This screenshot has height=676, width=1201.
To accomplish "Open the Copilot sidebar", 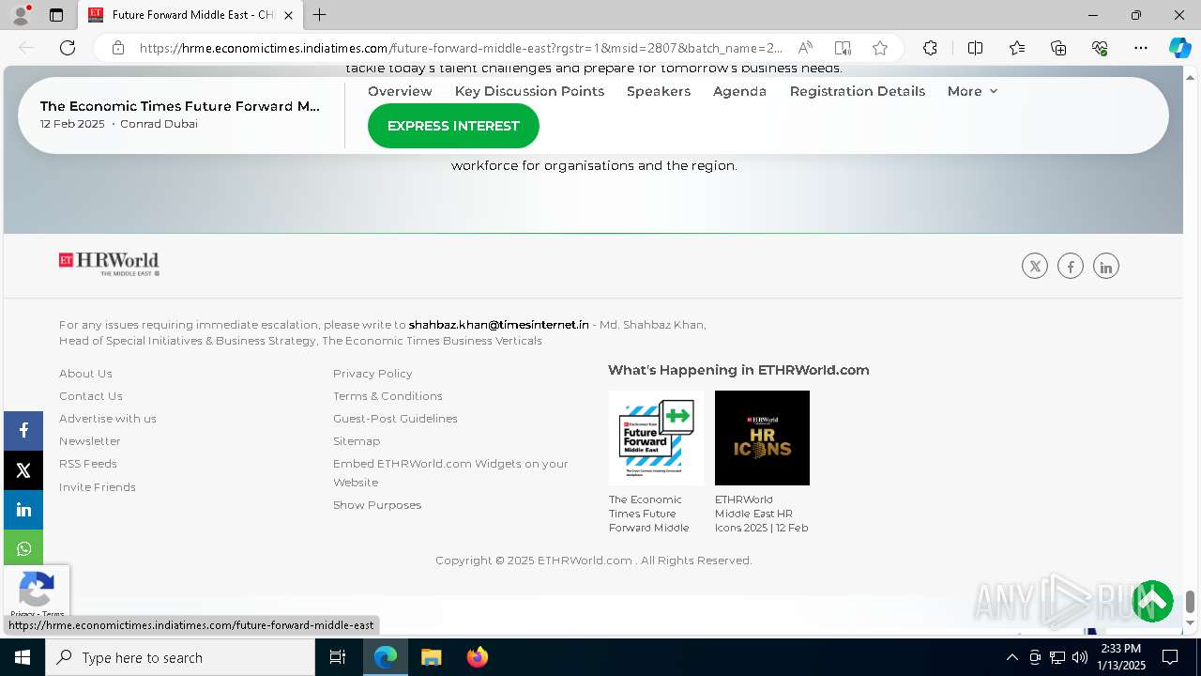I will 1179,48.
